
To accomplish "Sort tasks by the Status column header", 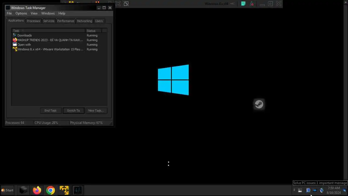I will [94, 31].
